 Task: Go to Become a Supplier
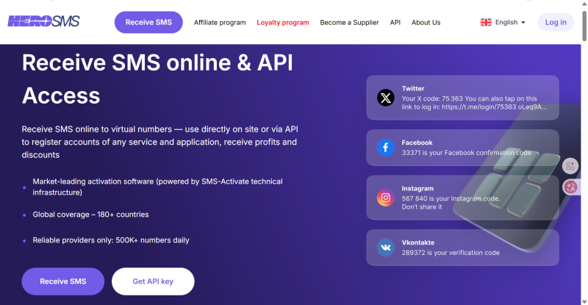pyautogui.click(x=350, y=23)
